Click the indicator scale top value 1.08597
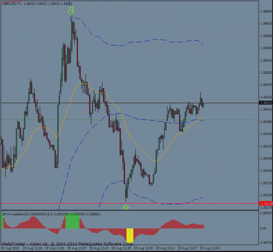Image resolution: width=273 pixels, height=252 pixels. point(266,213)
